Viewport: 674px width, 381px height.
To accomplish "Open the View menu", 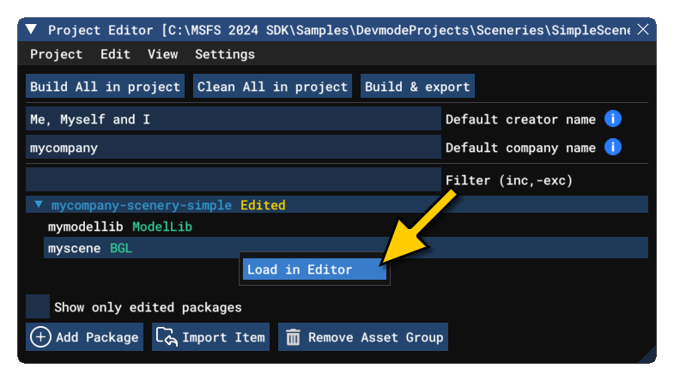I will (162, 54).
